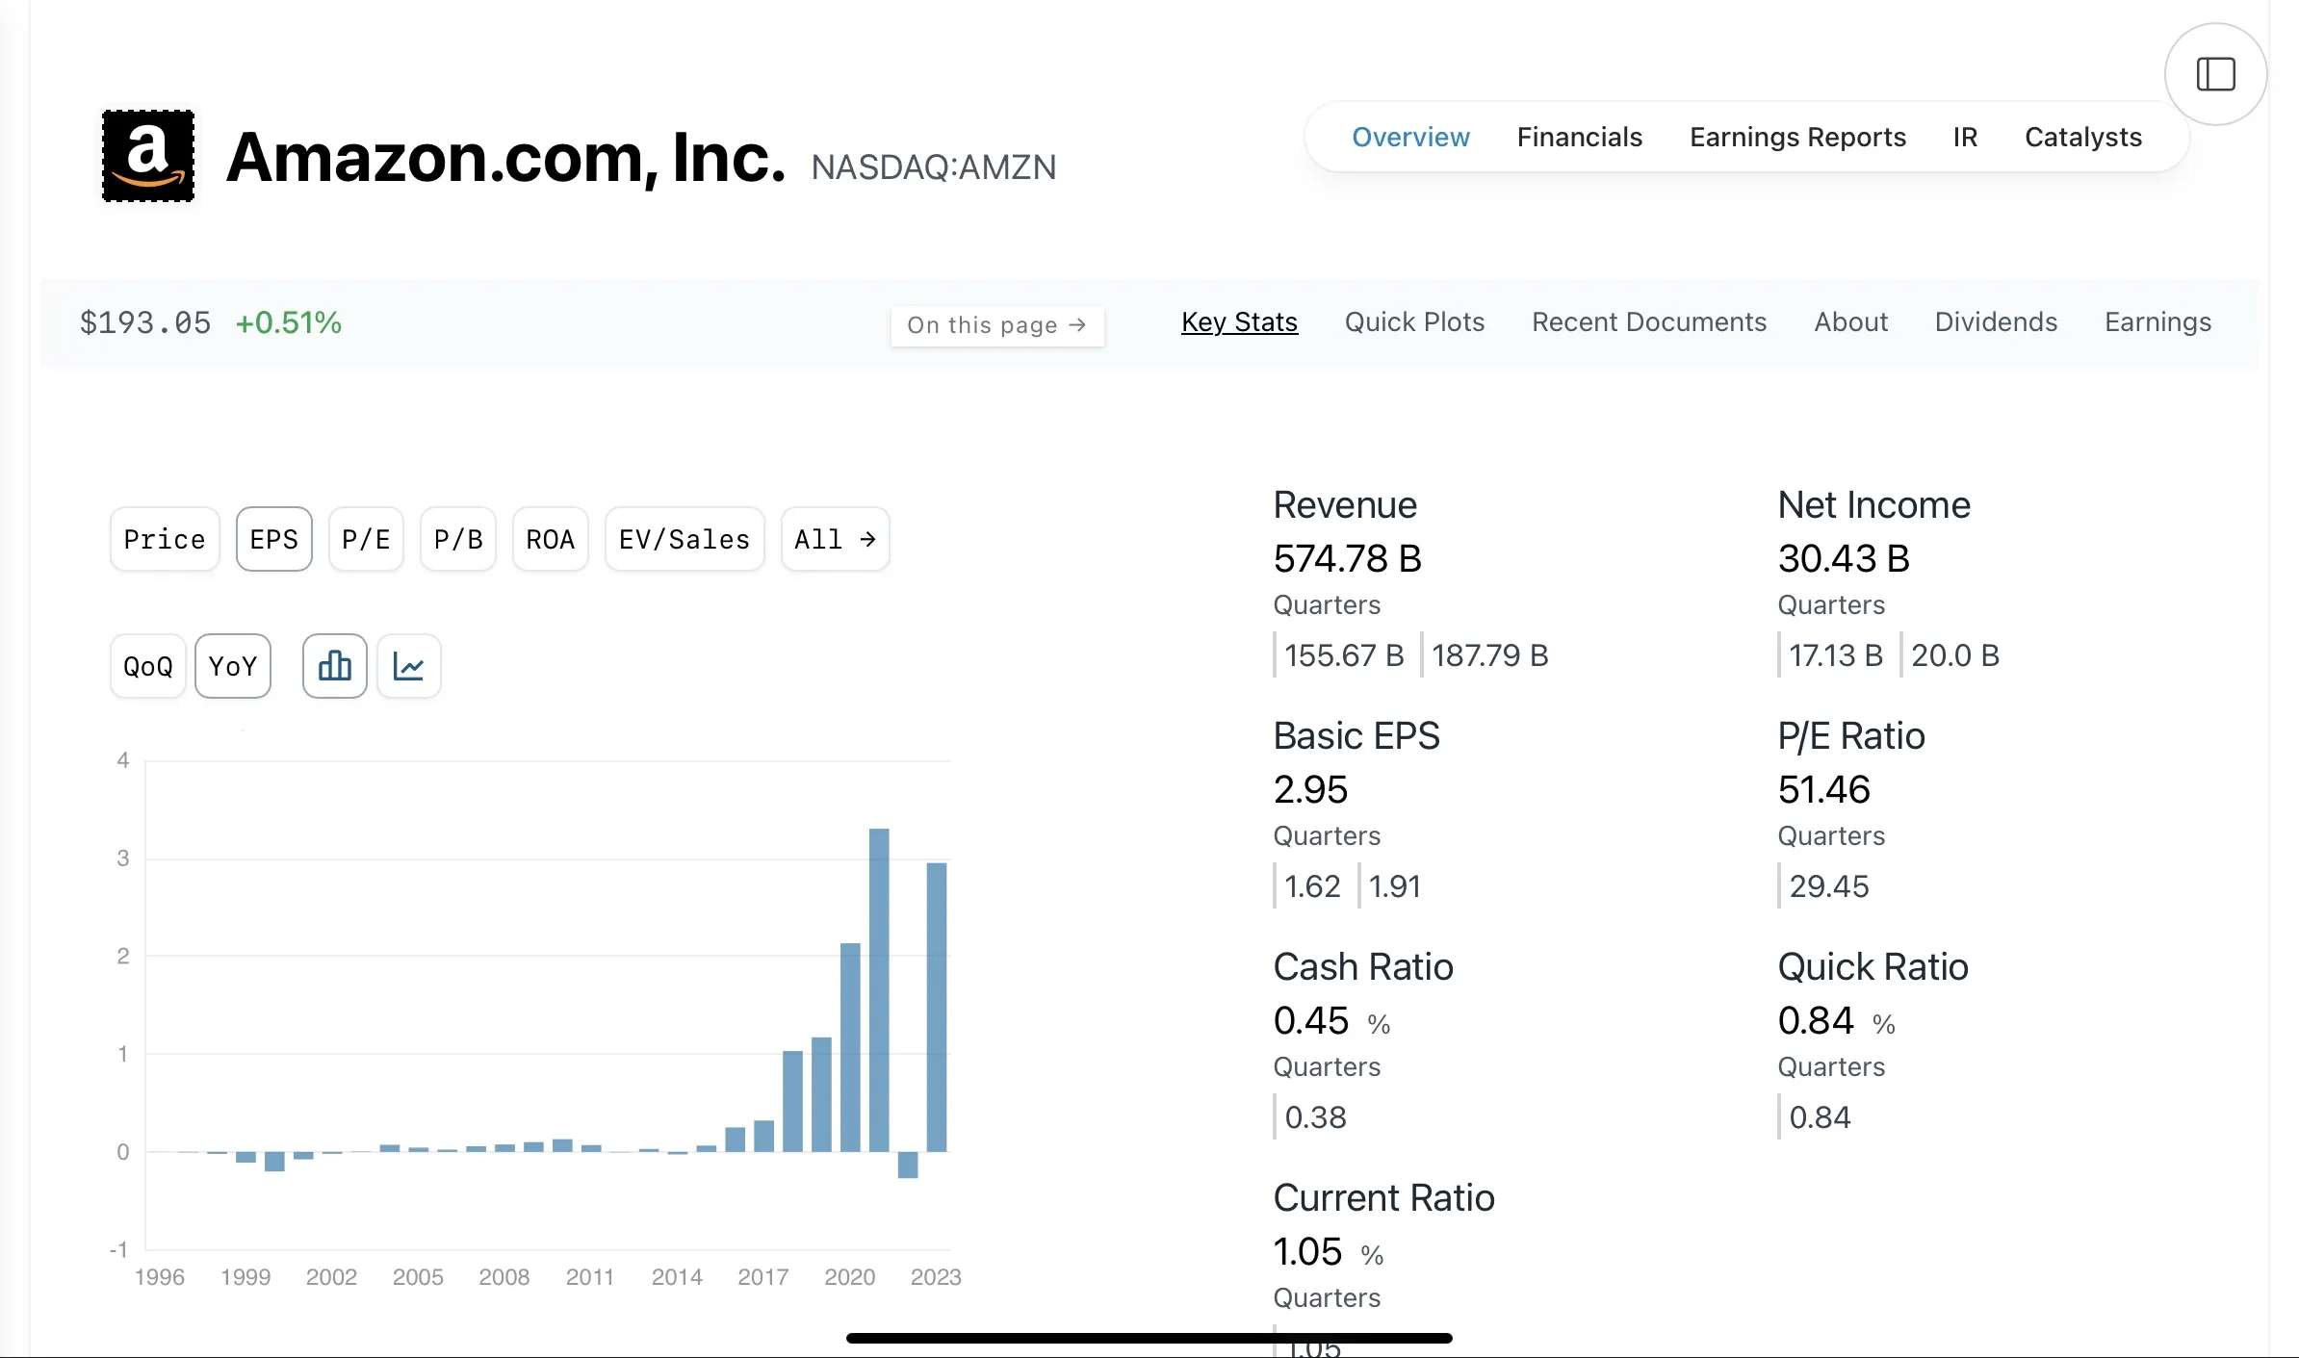The image size is (2299, 1358).
Task: Click quarterly cash ratio 0.38
Action: (1315, 1117)
